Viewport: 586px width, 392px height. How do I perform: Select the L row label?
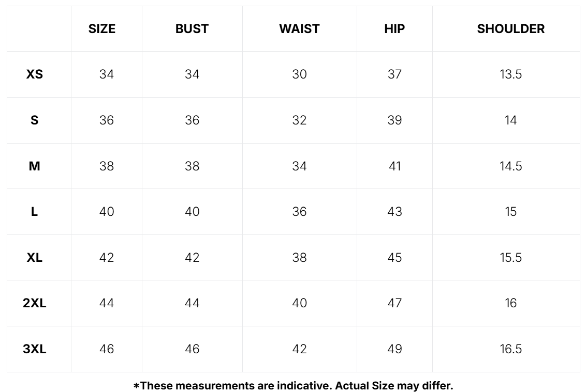point(34,212)
